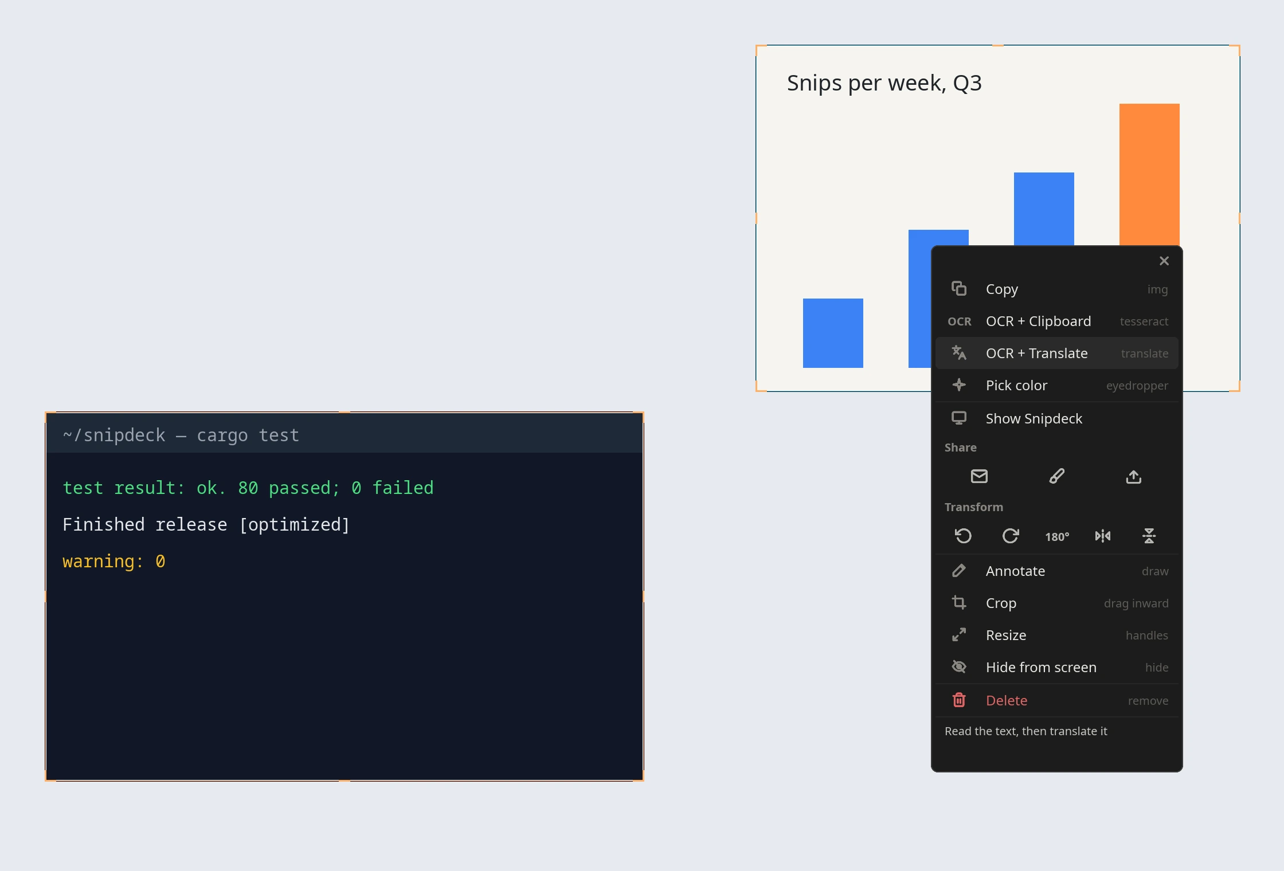Click the translate language icon

pyautogui.click(x=959, y=353)
